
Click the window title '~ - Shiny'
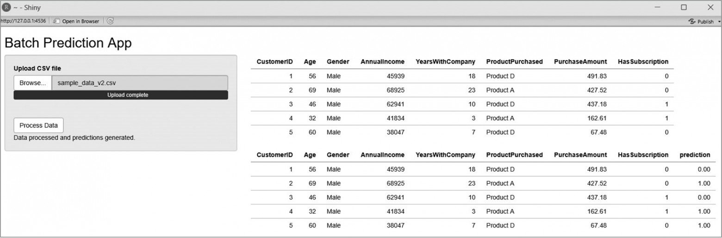click(x=27, y=7)
